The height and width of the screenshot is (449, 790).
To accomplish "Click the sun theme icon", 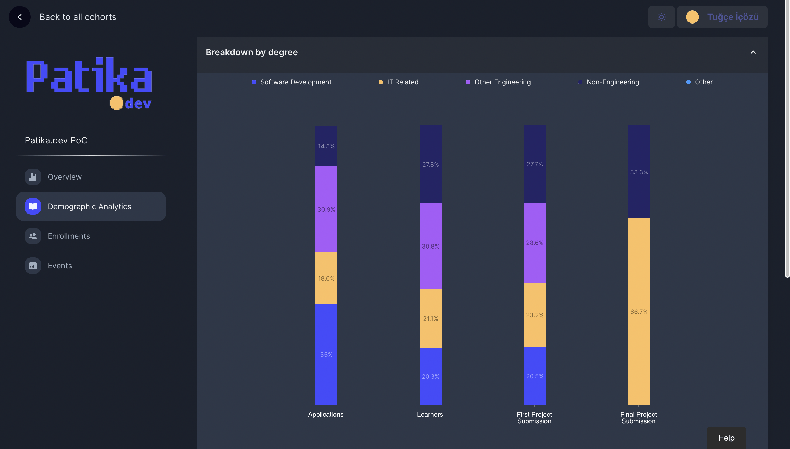I will click(661, 17).
